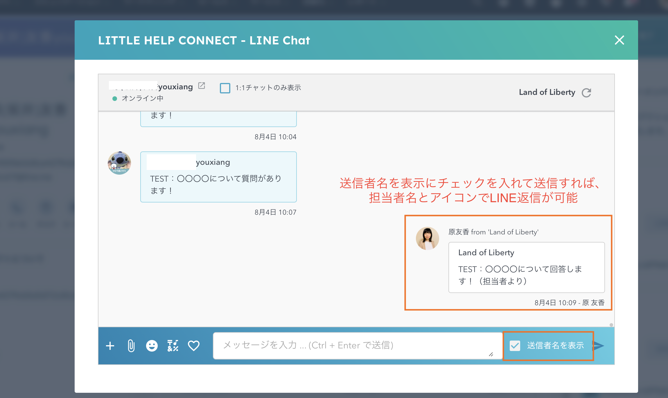This screenshot has height=398, width=668.
Task: Insert a personalization token icon
Action: [173, 345]
